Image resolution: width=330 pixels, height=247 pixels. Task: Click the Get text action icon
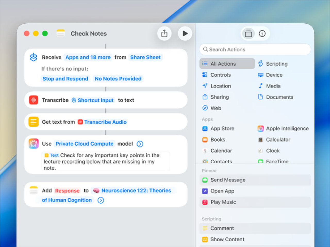[34, 122]
